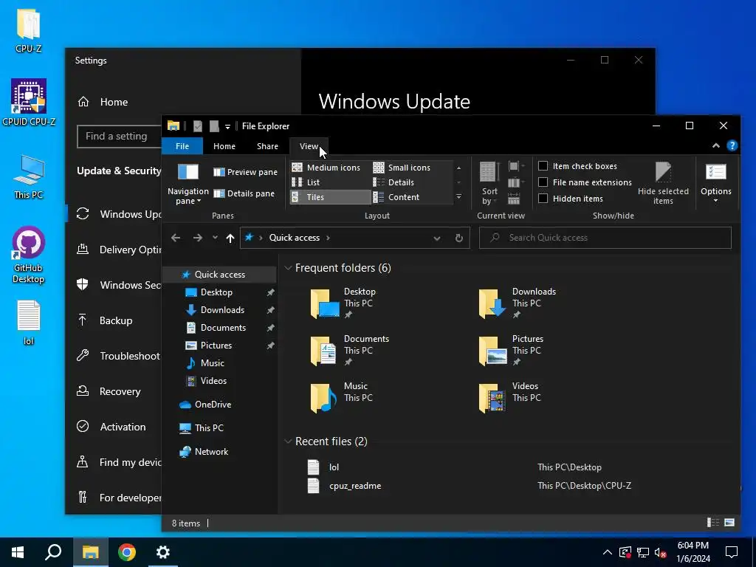Expand the address bar history dropdown

(x=437, y=238)
